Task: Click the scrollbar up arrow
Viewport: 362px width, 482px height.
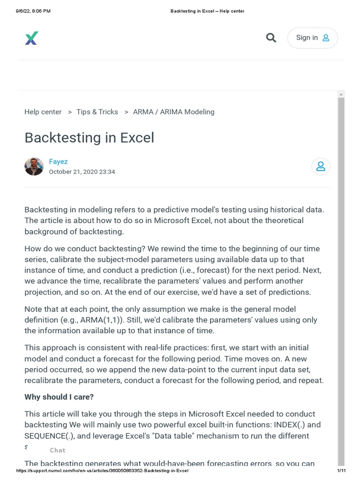Action: click(x=341, y=95)
